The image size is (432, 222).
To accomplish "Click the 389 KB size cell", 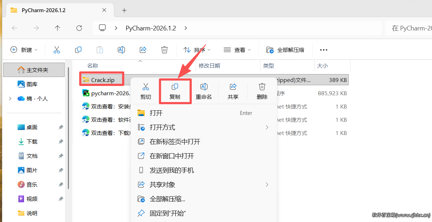I will (338, 80).
